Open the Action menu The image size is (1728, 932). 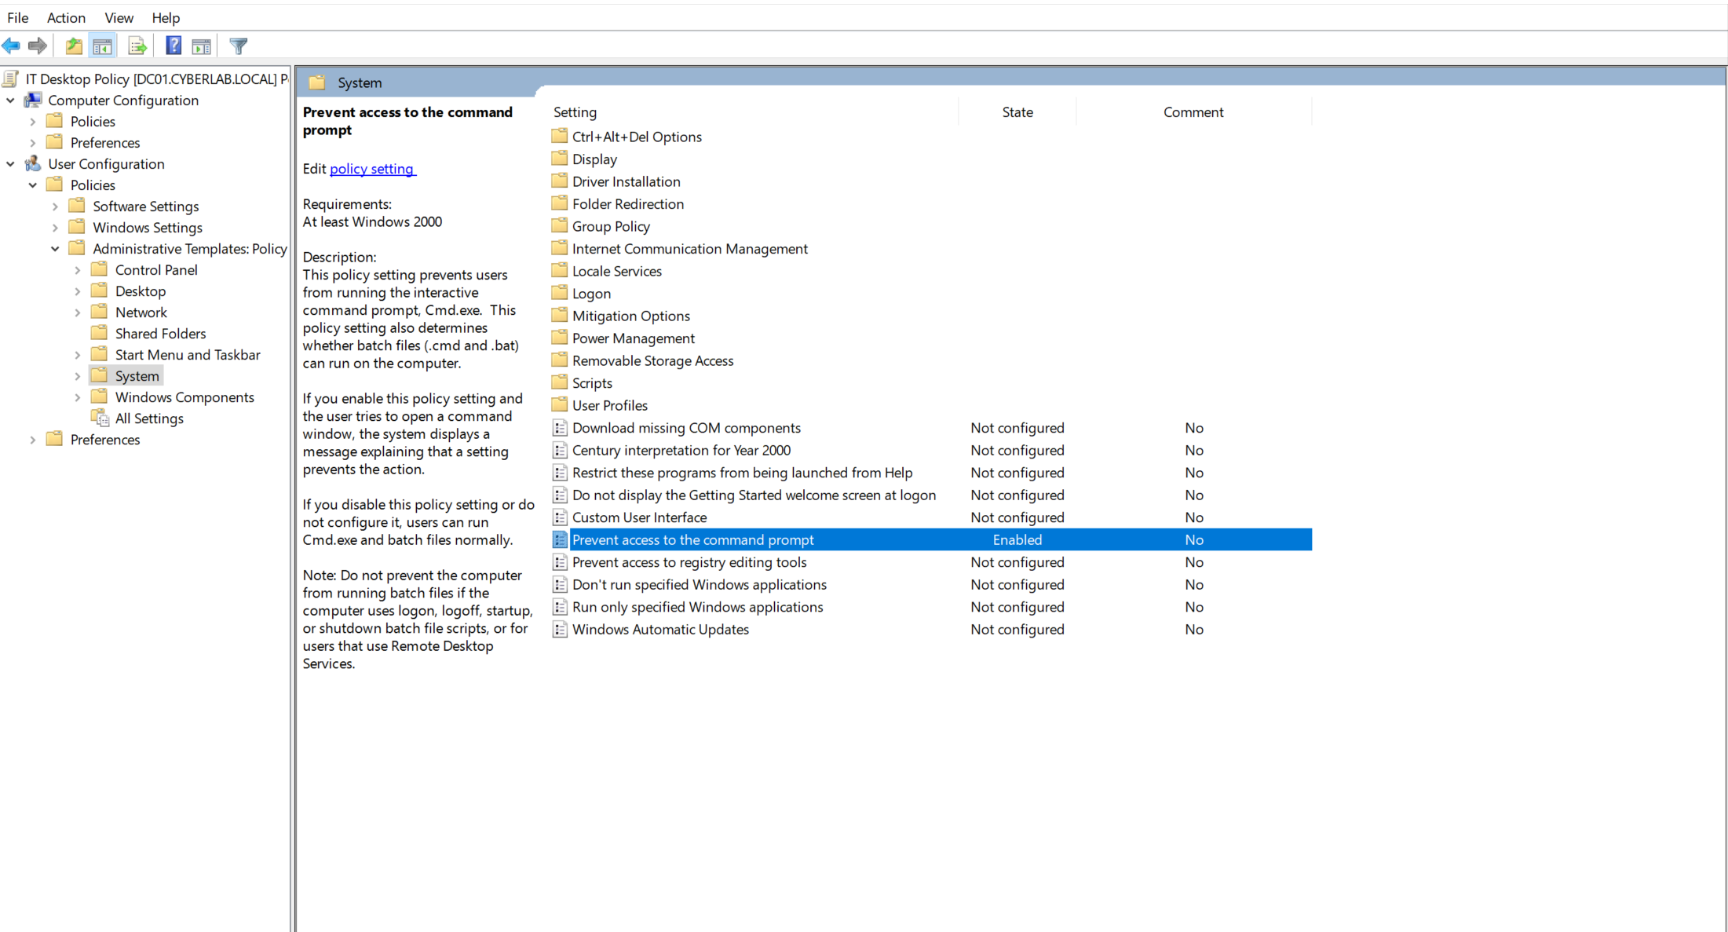click(66, 17)
